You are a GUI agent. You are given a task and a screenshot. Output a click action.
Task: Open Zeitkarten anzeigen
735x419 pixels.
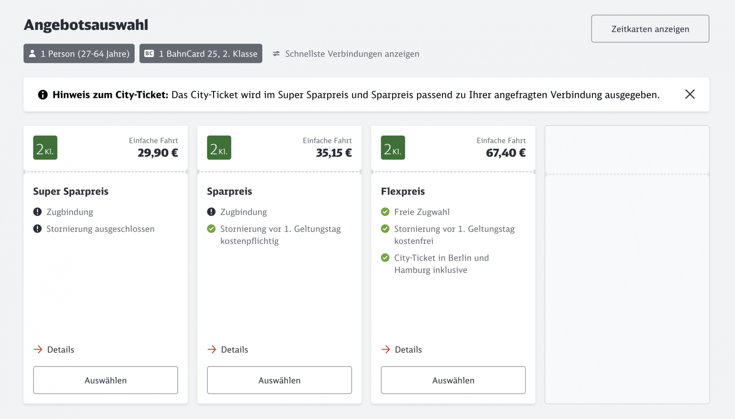[x=650, y=28]
